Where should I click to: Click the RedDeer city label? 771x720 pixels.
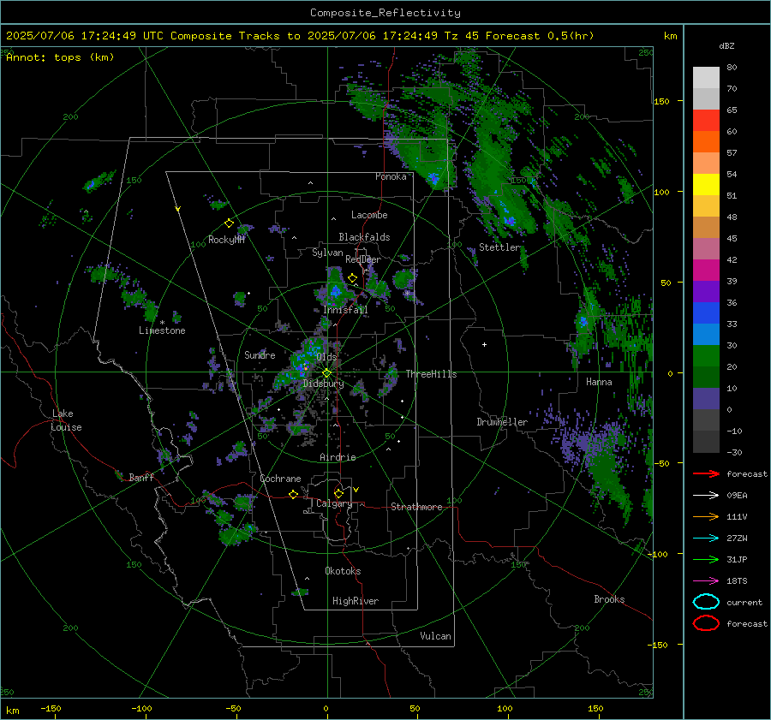click(363, 259)
